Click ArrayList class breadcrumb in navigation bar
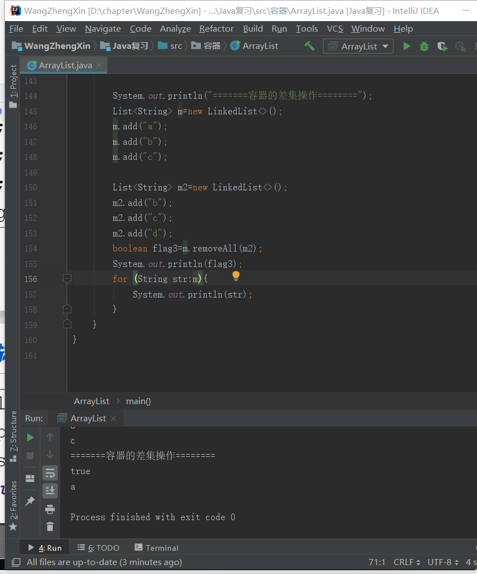Screen dimensions: 477x574 point(254,46)
